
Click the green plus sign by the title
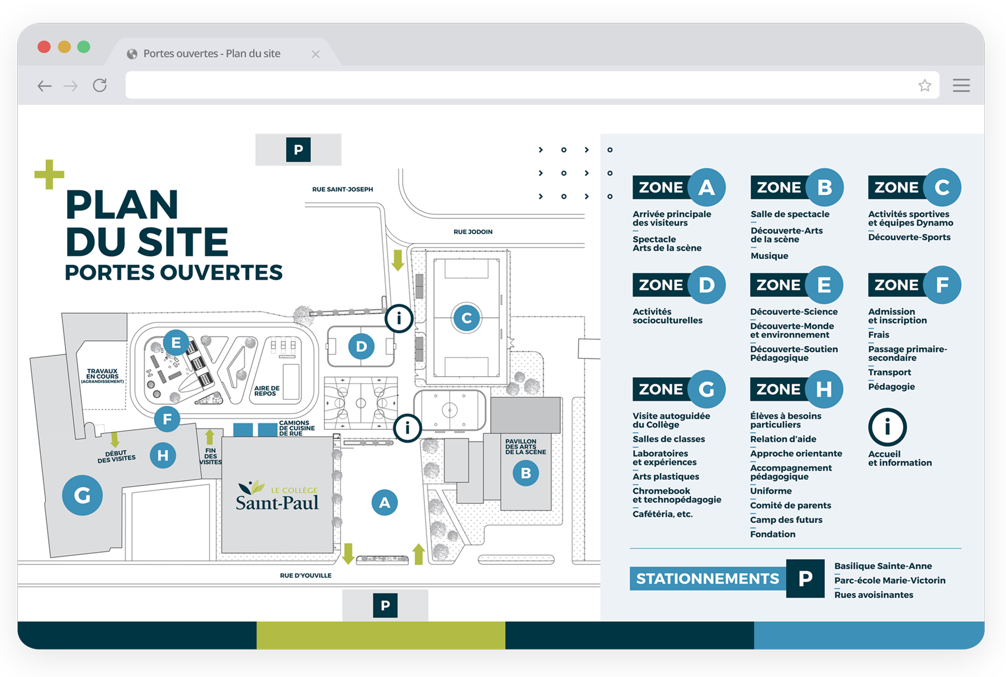49,175
